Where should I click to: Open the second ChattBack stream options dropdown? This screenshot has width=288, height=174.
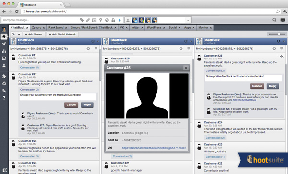pos(191,41)
